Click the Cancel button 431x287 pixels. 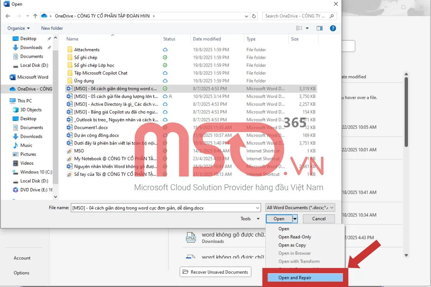pos(319,219)
